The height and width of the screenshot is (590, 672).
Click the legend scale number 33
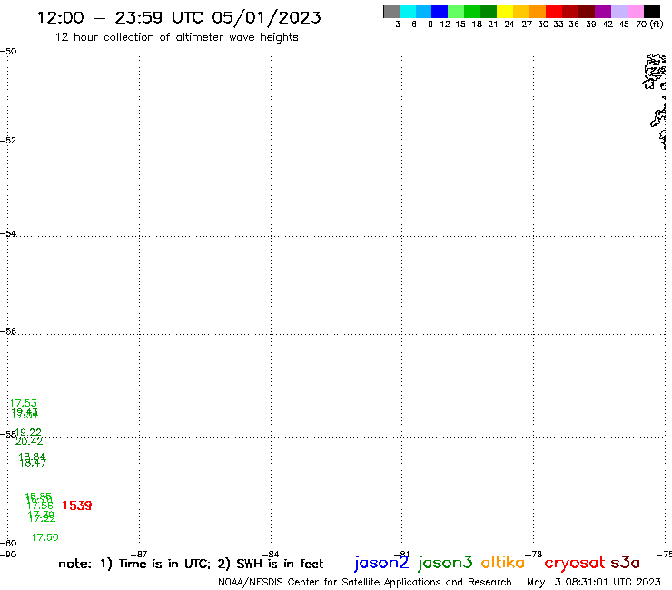coord(558,25)
